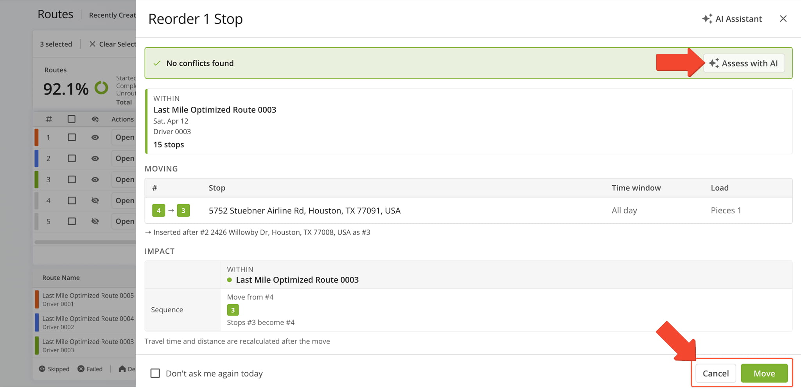Check the box for route row 1
Viewport: 801px width, 389px height.
pos(72,137)
